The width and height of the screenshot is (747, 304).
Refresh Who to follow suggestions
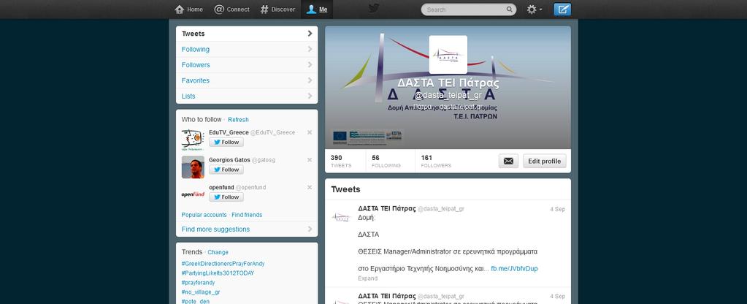[x=238, y=120]
